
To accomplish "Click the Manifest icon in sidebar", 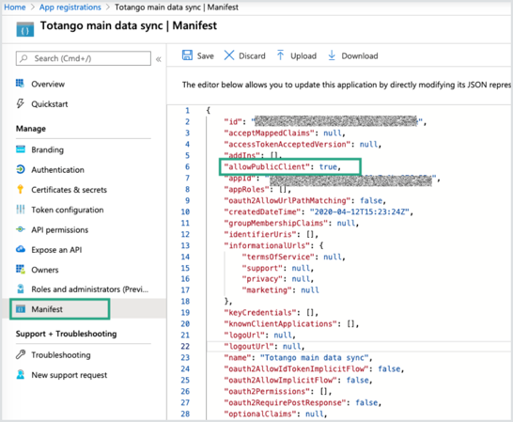I will pyautogui.click(x=21, y=308).
